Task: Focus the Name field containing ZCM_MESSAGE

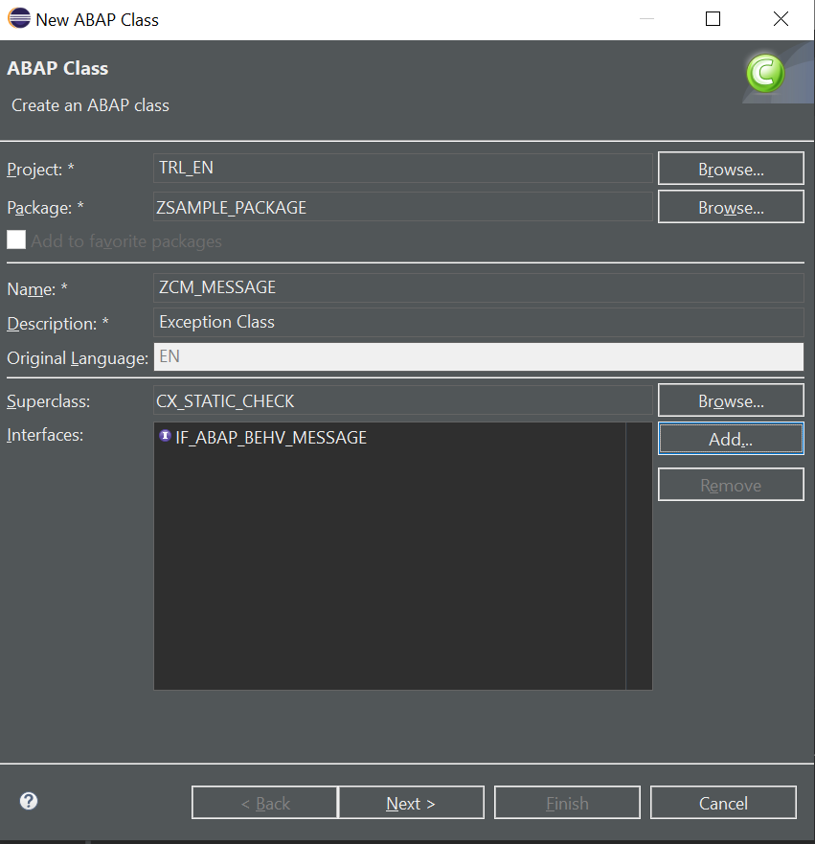Action: 479,287
